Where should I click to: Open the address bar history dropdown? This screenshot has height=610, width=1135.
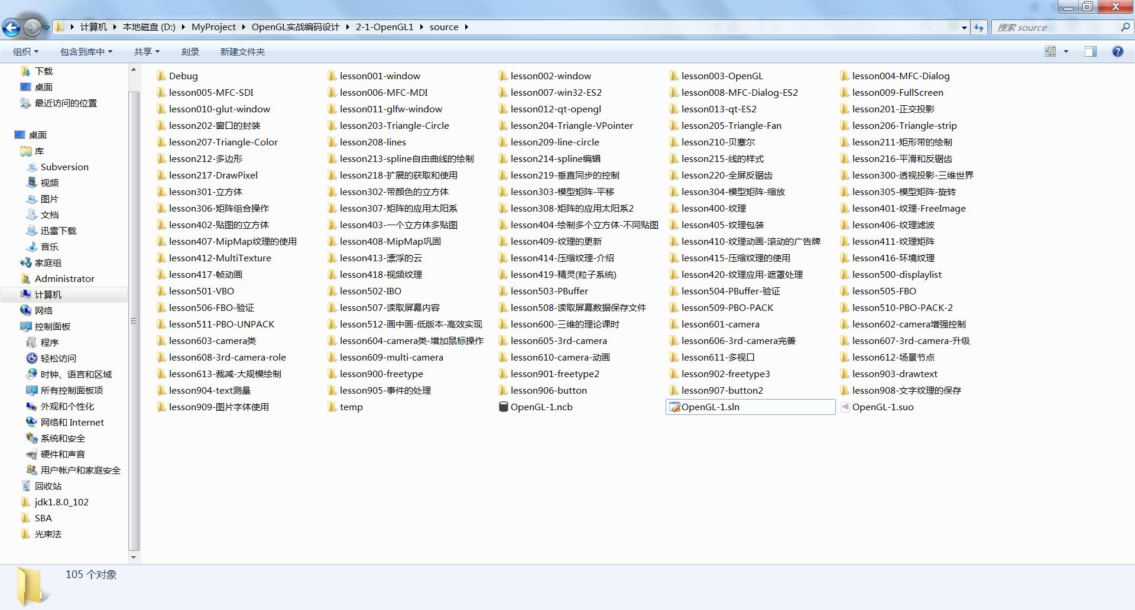pos(965,27)
